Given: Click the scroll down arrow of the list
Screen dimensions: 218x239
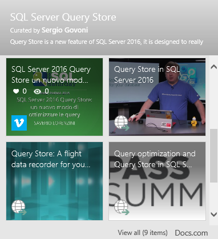Looking at the screenshot, I should 214,214.
